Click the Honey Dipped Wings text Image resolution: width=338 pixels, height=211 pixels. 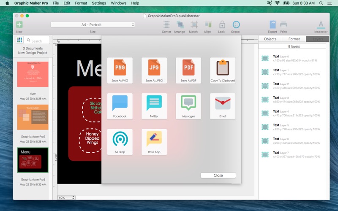point(92,138)
